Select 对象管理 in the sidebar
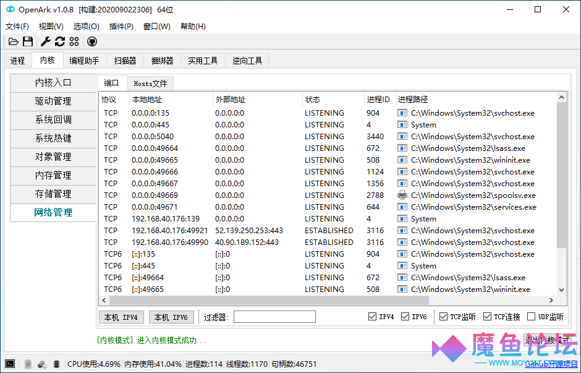This screenshot has height=373, width=581. (x=53, y=157)
